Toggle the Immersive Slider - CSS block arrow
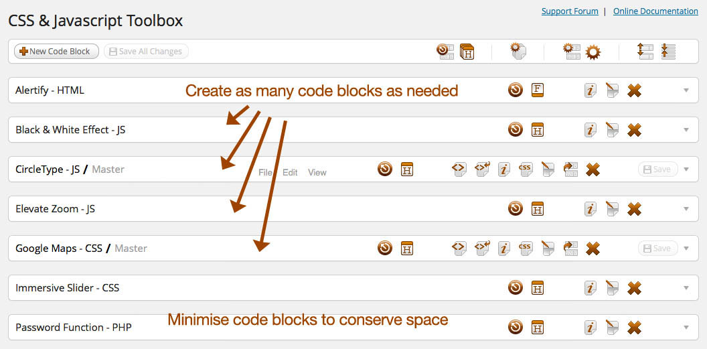 (686, 288)
